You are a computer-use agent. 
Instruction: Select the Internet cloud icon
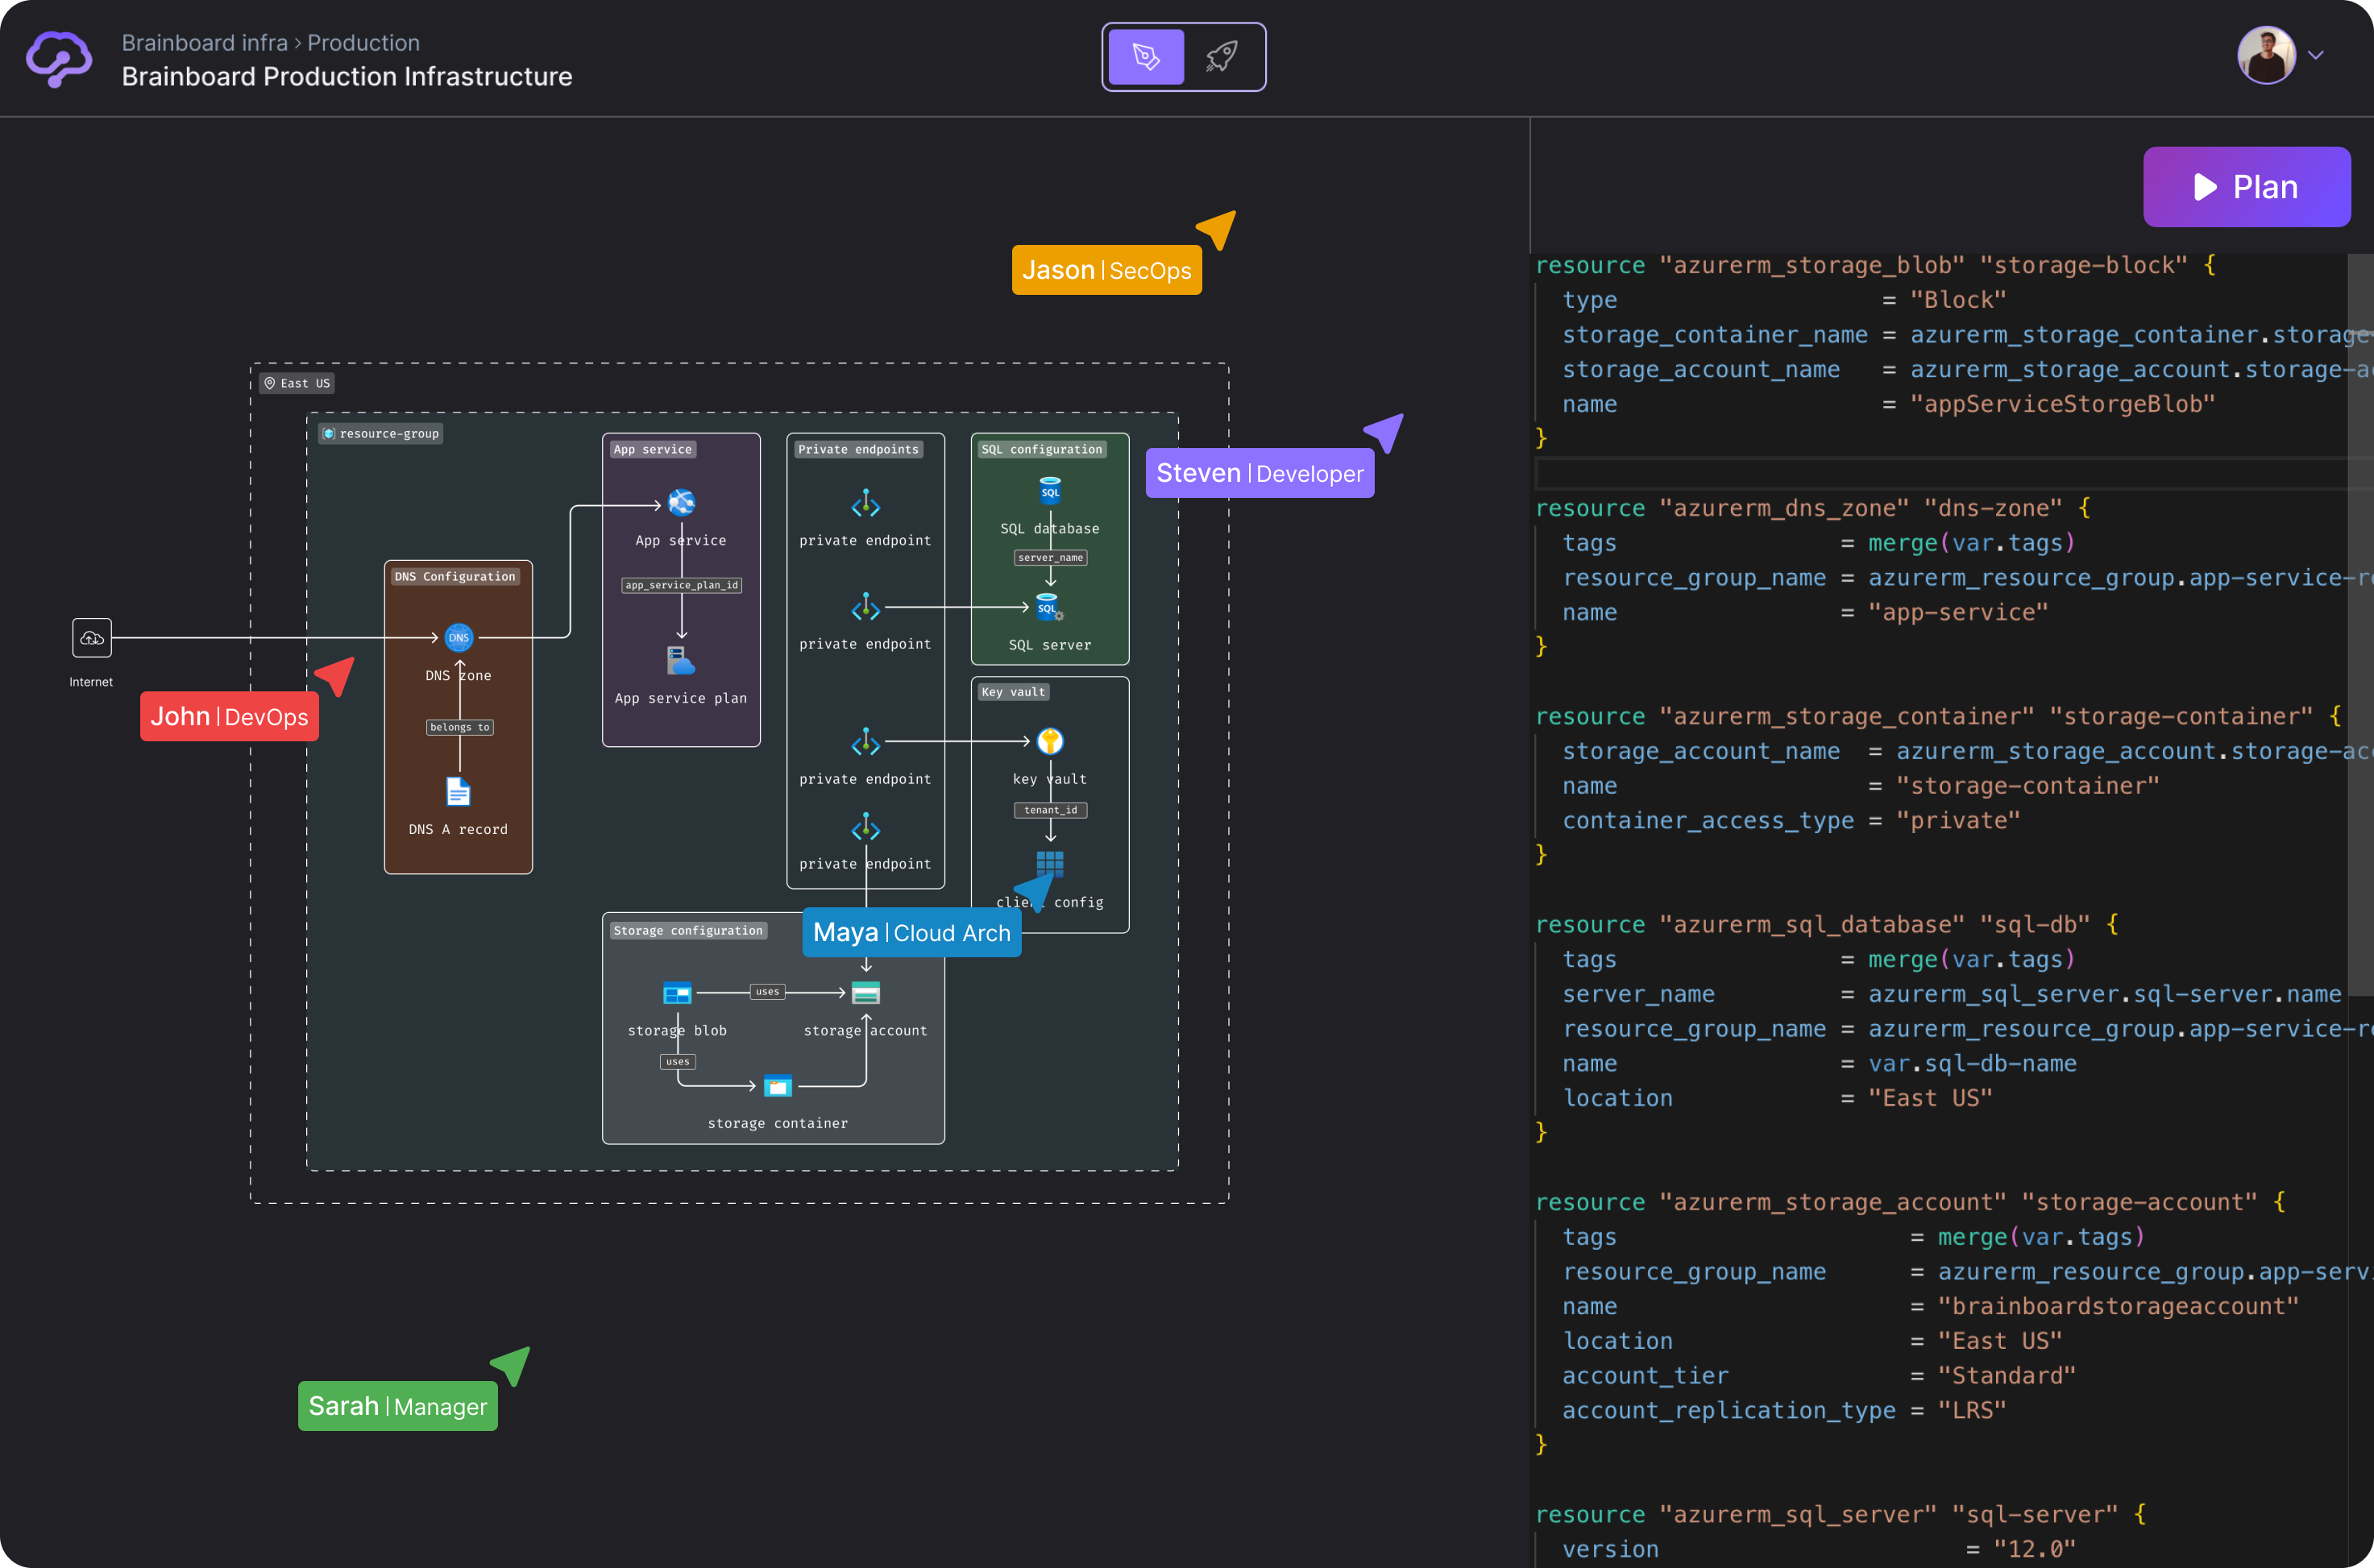(x=91, y=637)
